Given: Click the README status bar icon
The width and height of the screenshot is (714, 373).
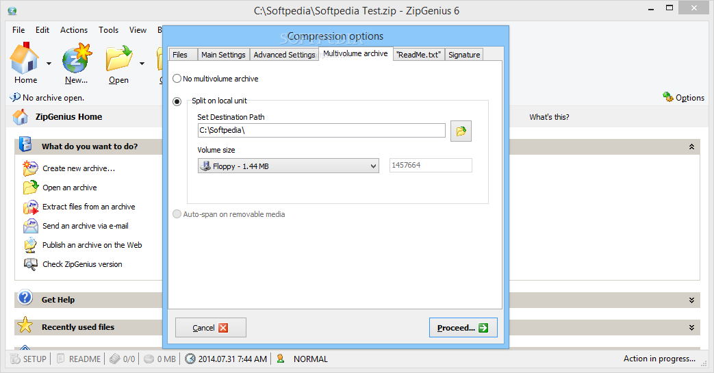Looking at the screenshot, I should (61, 359).
